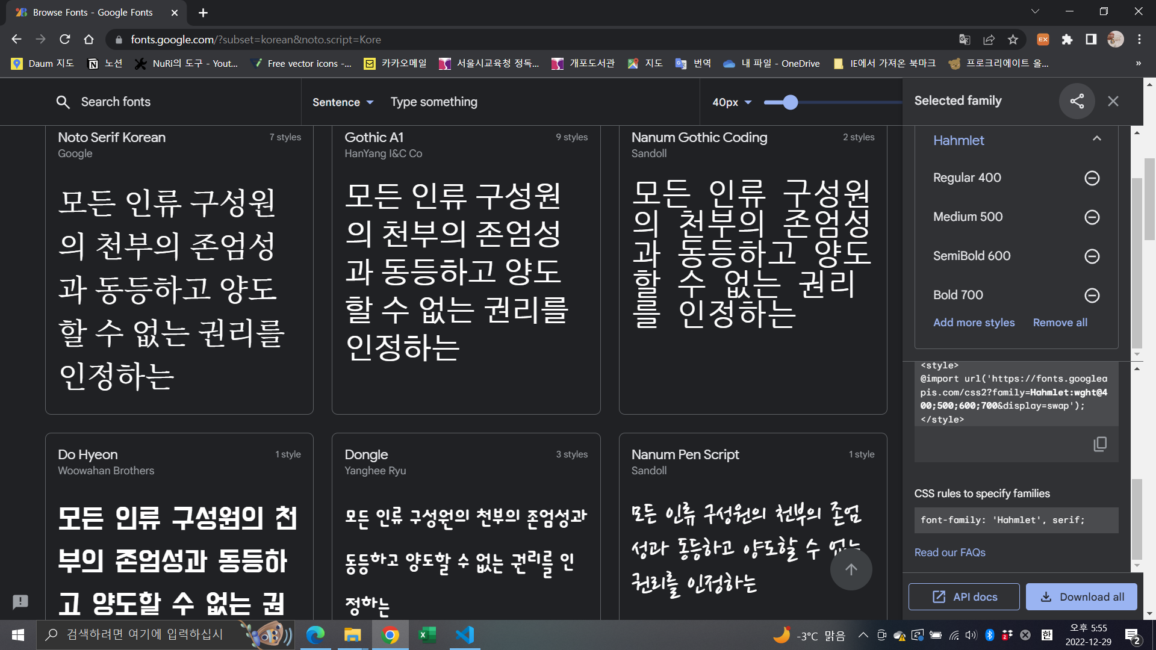Open the 노션 bookmark
This screenshot has width=1156, height=650.
click(105, 64)
